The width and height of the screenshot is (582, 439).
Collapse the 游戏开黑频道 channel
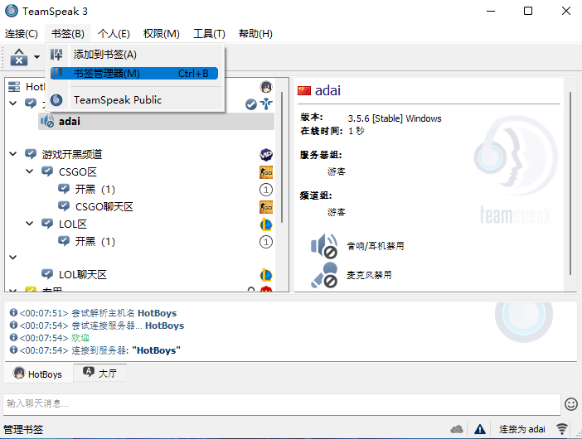(13, 154)
